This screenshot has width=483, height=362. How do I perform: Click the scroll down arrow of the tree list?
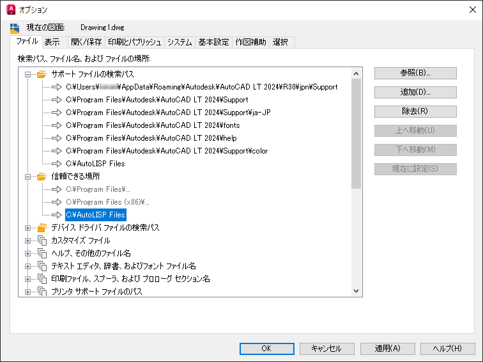tap(356, 291)
